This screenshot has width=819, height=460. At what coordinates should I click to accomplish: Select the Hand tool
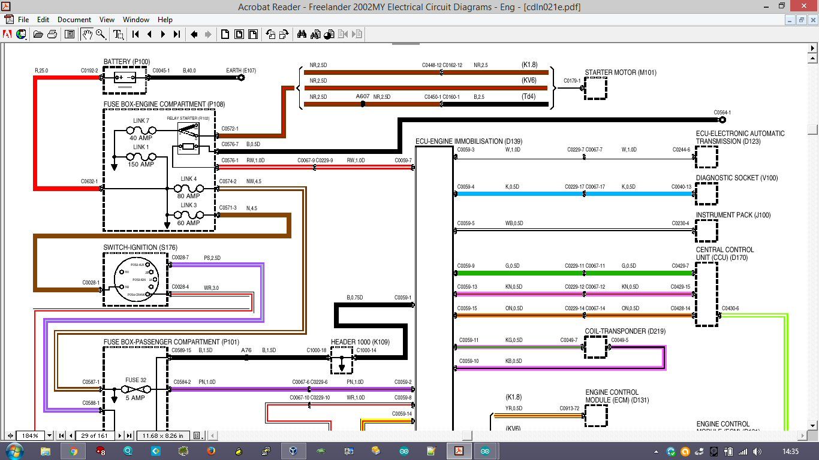[87, 34]
